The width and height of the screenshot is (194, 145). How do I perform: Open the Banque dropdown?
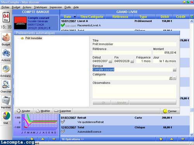[175, 70]
